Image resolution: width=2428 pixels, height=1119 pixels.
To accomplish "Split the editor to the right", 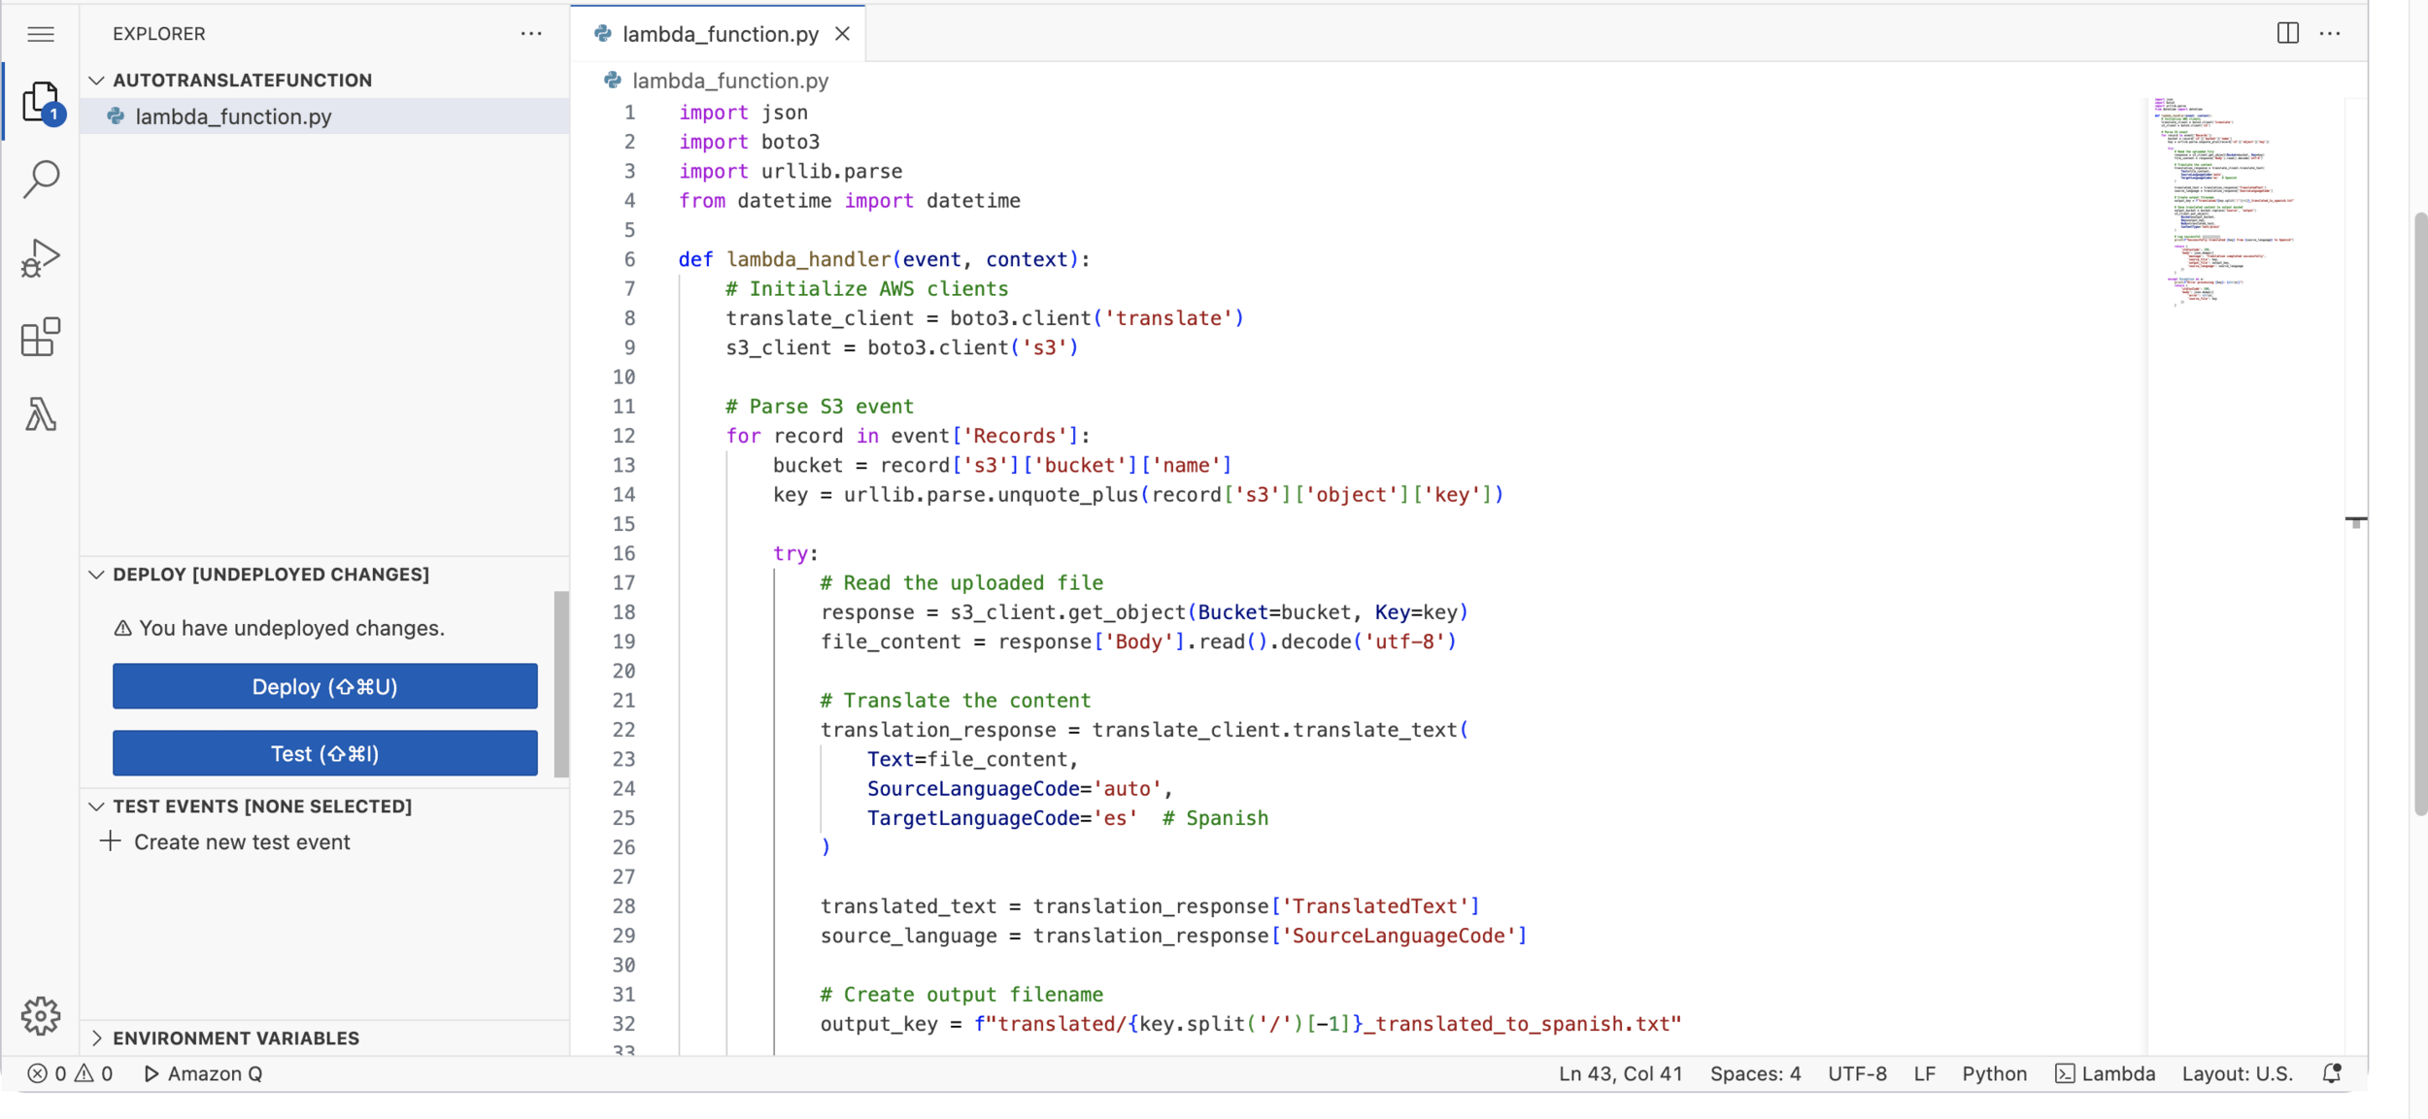I will pos(2287,33).
